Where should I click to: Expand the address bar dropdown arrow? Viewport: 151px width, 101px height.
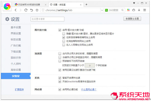coord(102,10)
